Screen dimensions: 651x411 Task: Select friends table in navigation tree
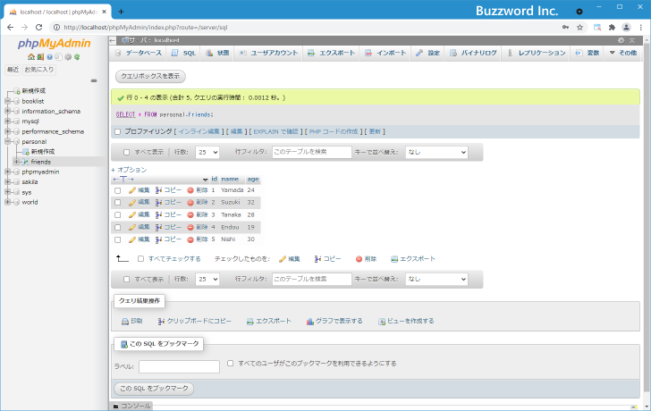[x=41, y=162]
